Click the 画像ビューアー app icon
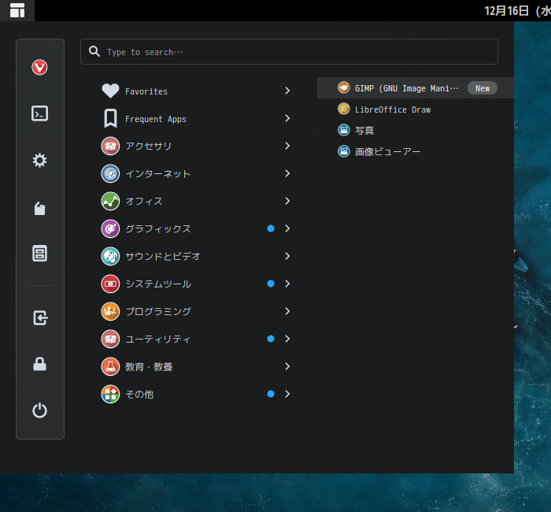 click(344, 151)
